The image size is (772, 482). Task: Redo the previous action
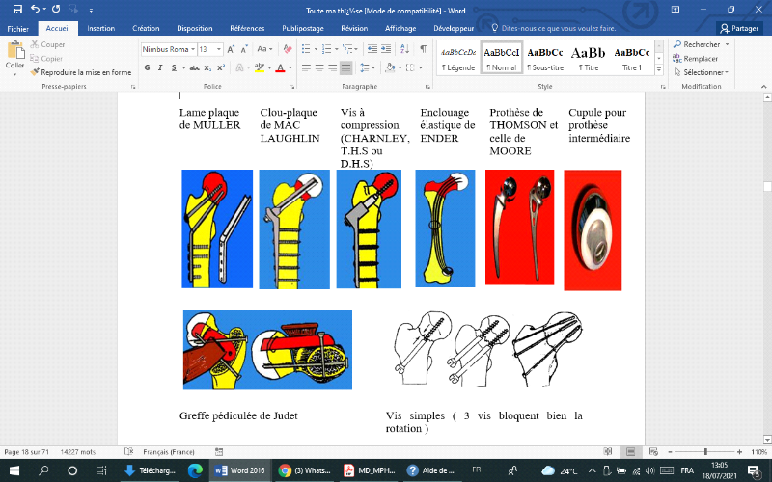click(x=56, y=10)
